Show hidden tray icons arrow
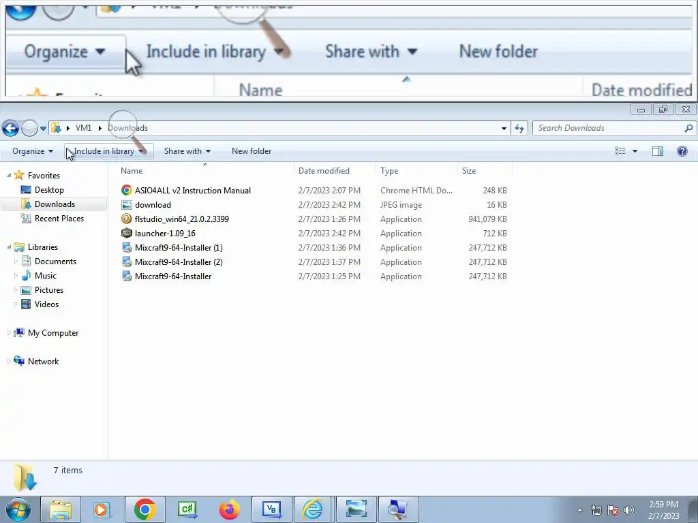 (579, 510)
